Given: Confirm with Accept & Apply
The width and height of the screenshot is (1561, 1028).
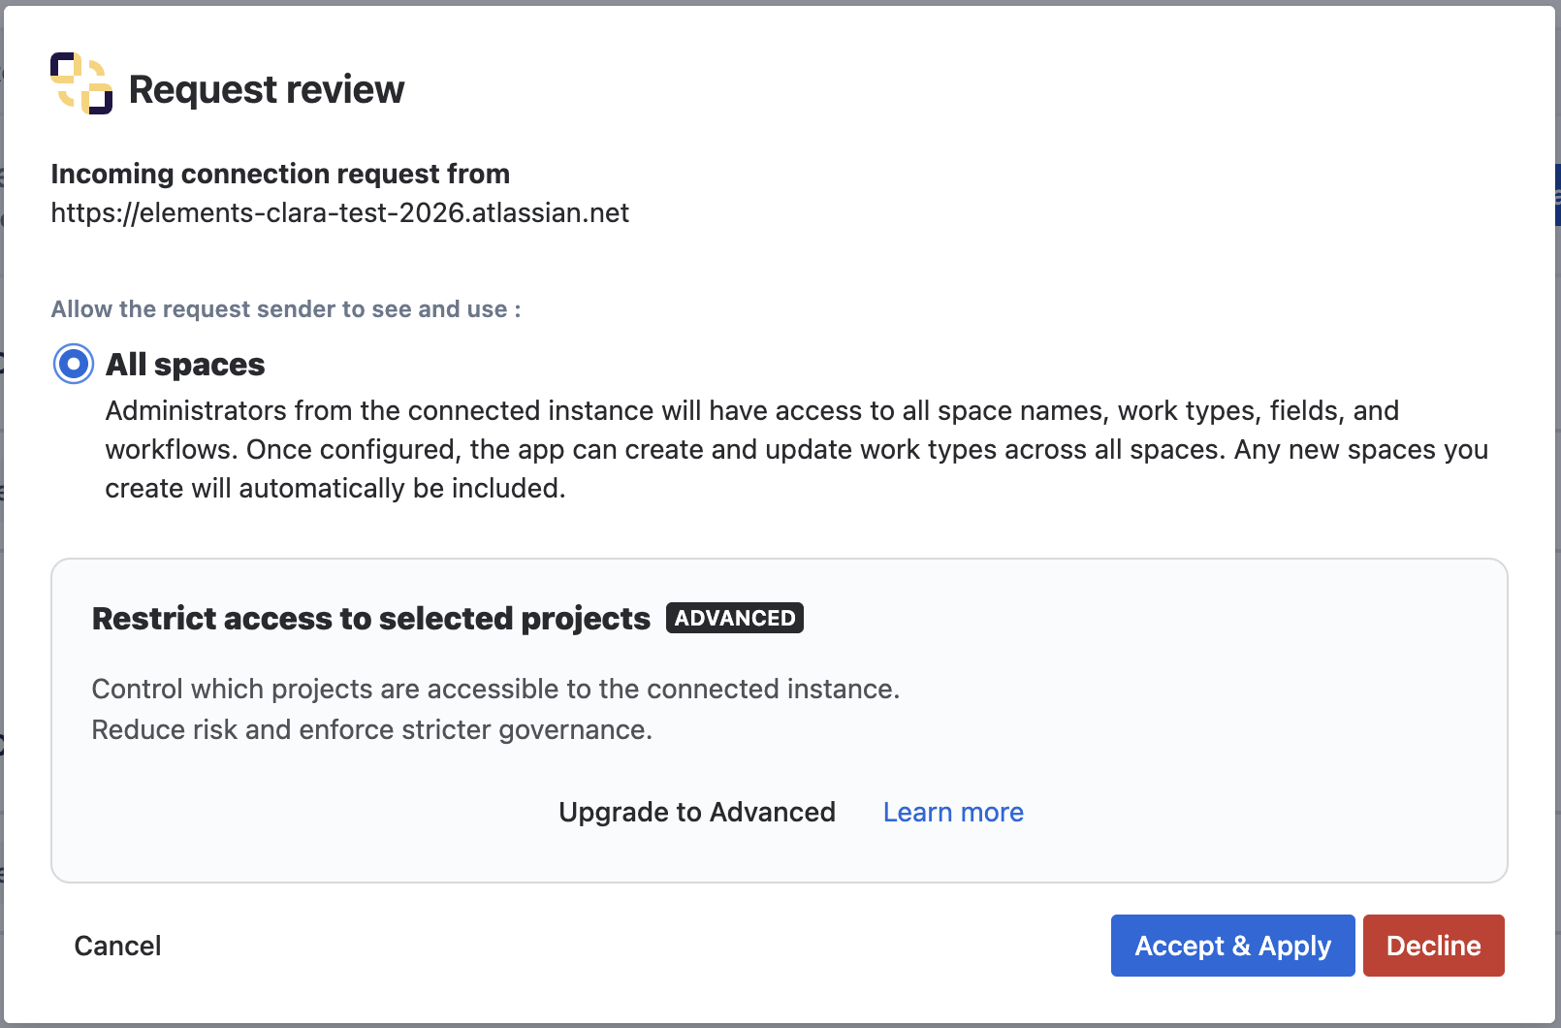Looking at the screenshot, I should (1233, 946).
